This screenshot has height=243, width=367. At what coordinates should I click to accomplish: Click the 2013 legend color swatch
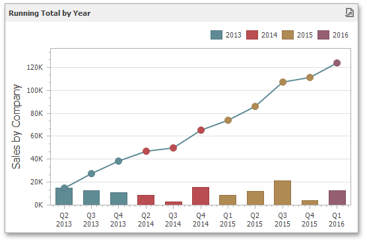[217, 35]
